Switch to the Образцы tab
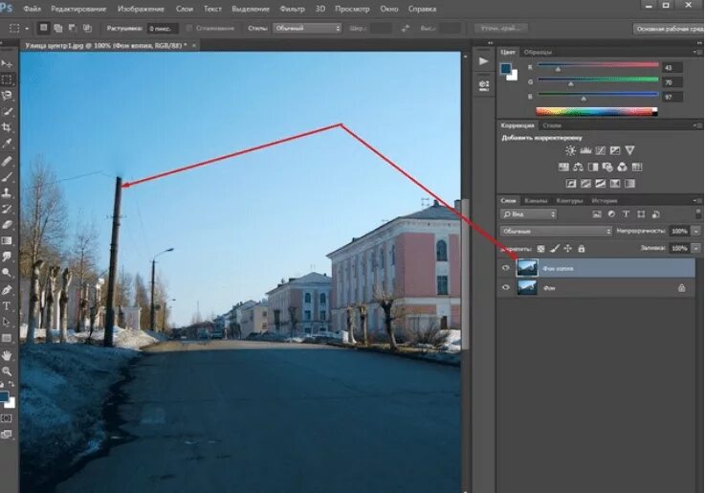This screenshot has width=705, height=493. pyautogui.click(x=538, y=53)
